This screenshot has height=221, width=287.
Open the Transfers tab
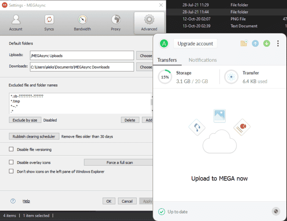point(168,60)
